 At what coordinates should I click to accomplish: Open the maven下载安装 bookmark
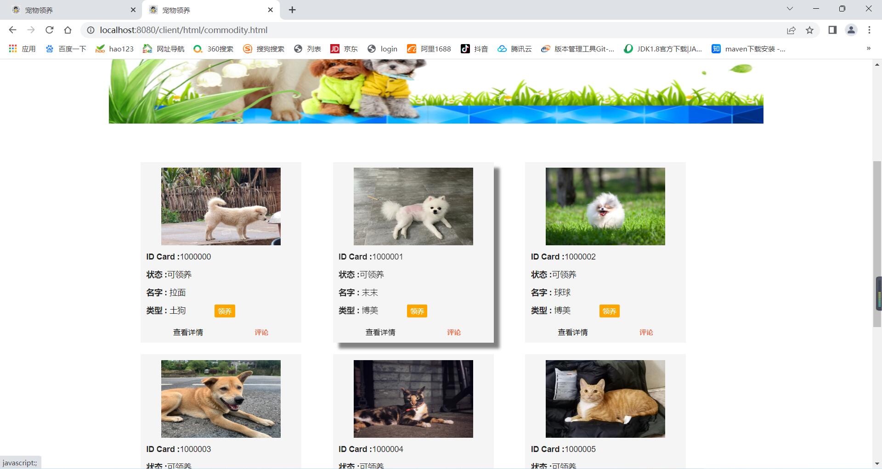(748, 49)
